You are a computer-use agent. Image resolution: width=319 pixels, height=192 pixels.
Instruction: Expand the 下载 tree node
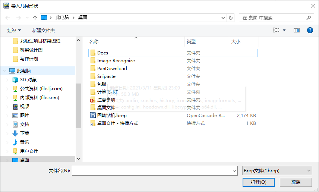click(x=7, y=133)
